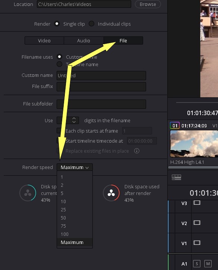Select clip 01 thumbnail with clouds
The height and width of the screenshot is (270, 218).
point(194,144)
